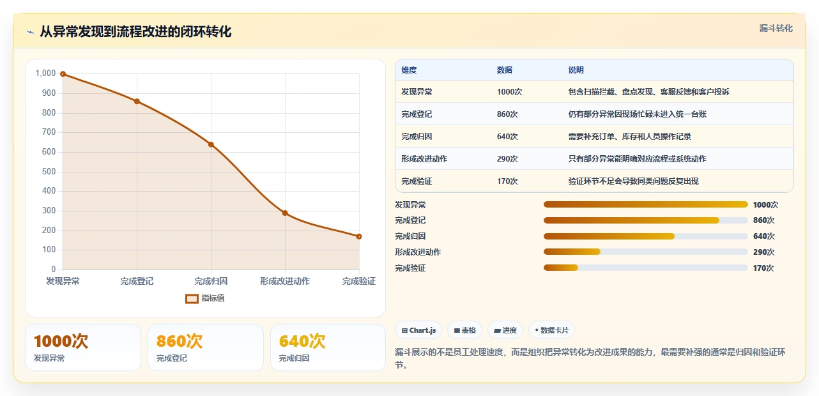Viewport: 819px width, 396px height.
Task: Toggle the 指标值 legend item
Action: 205,298
